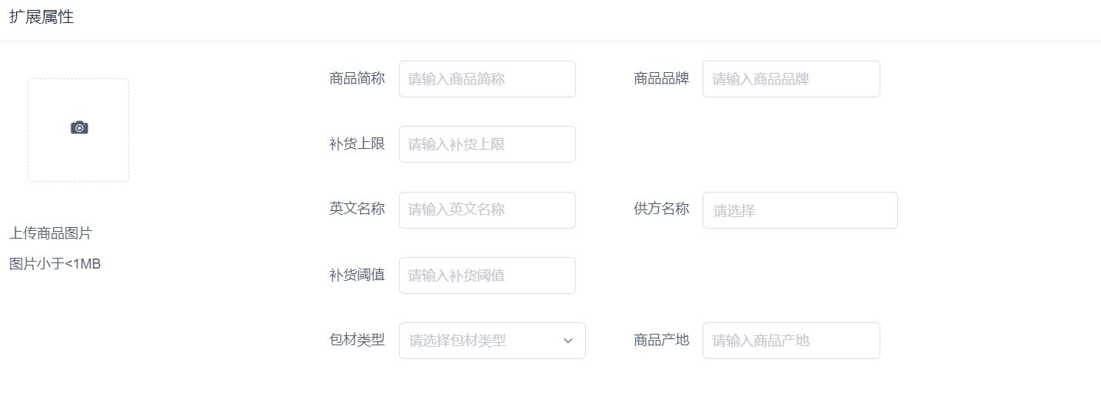Click the 补货上限 field label
This screenshot has width=1101, height=399.
click(357, 144)
